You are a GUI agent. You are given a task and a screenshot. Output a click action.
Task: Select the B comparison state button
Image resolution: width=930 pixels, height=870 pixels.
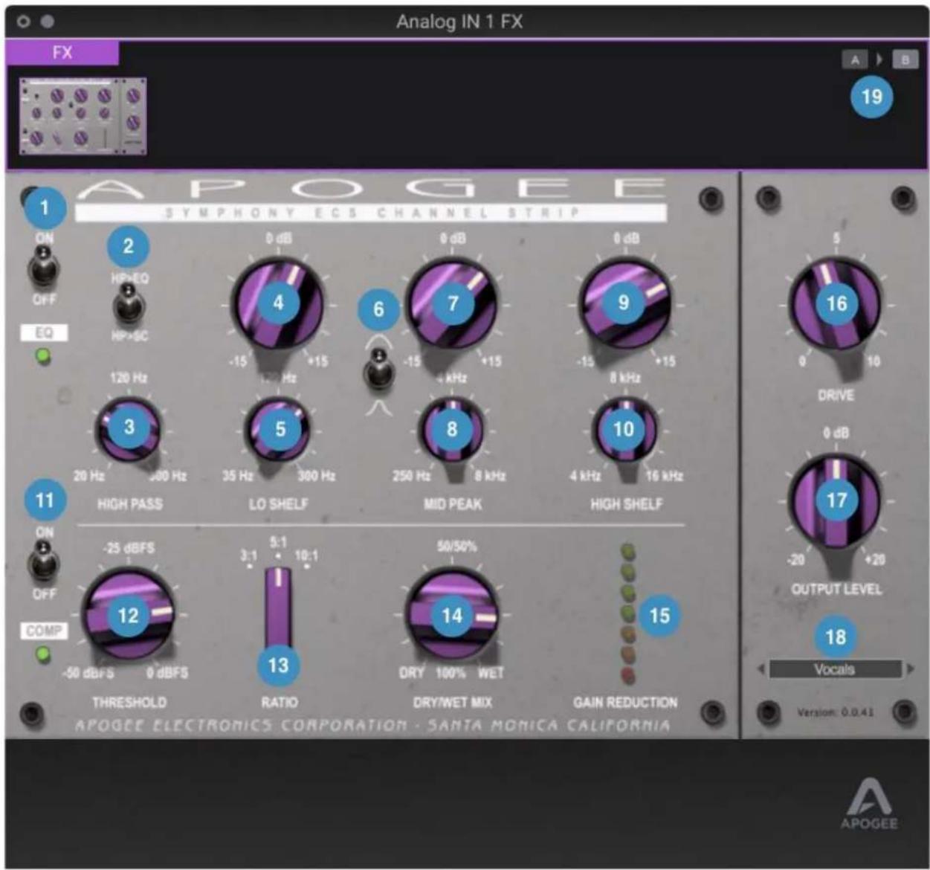point(905,60)
